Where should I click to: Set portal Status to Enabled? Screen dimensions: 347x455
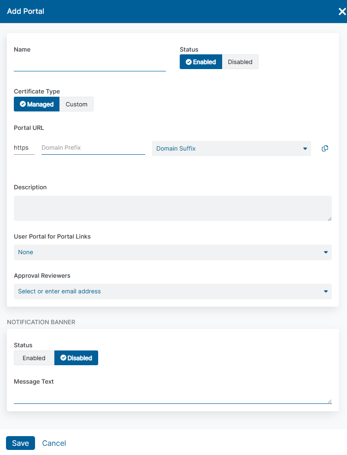pos(201,62)
